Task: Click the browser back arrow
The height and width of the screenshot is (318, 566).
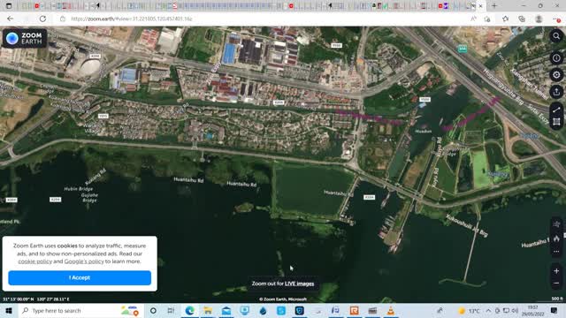Action: click(10, 19)
